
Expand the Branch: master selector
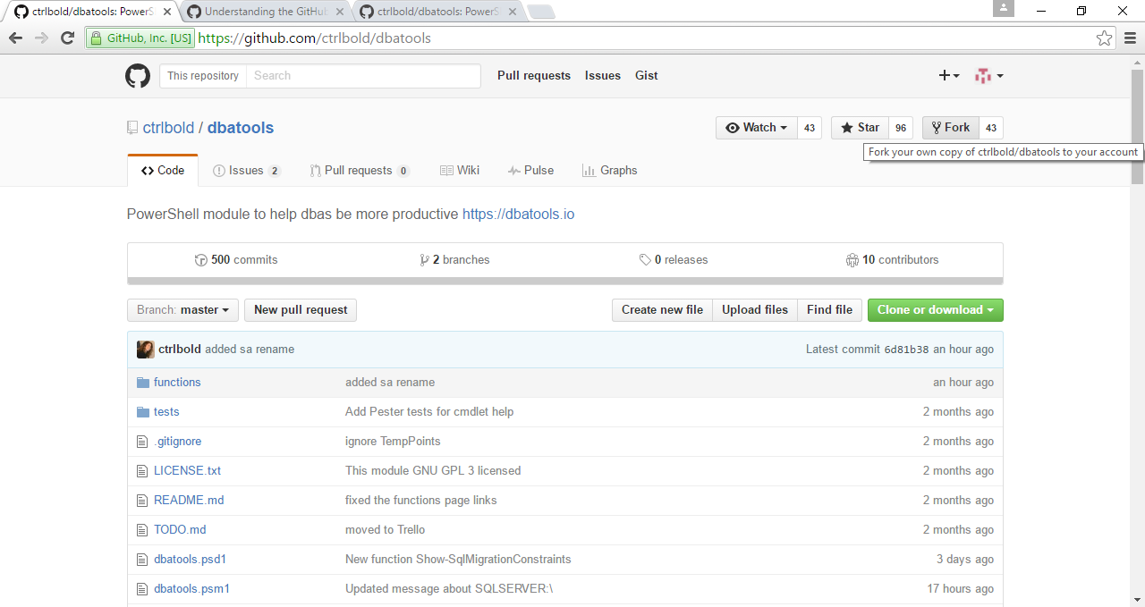coord(182,310)
